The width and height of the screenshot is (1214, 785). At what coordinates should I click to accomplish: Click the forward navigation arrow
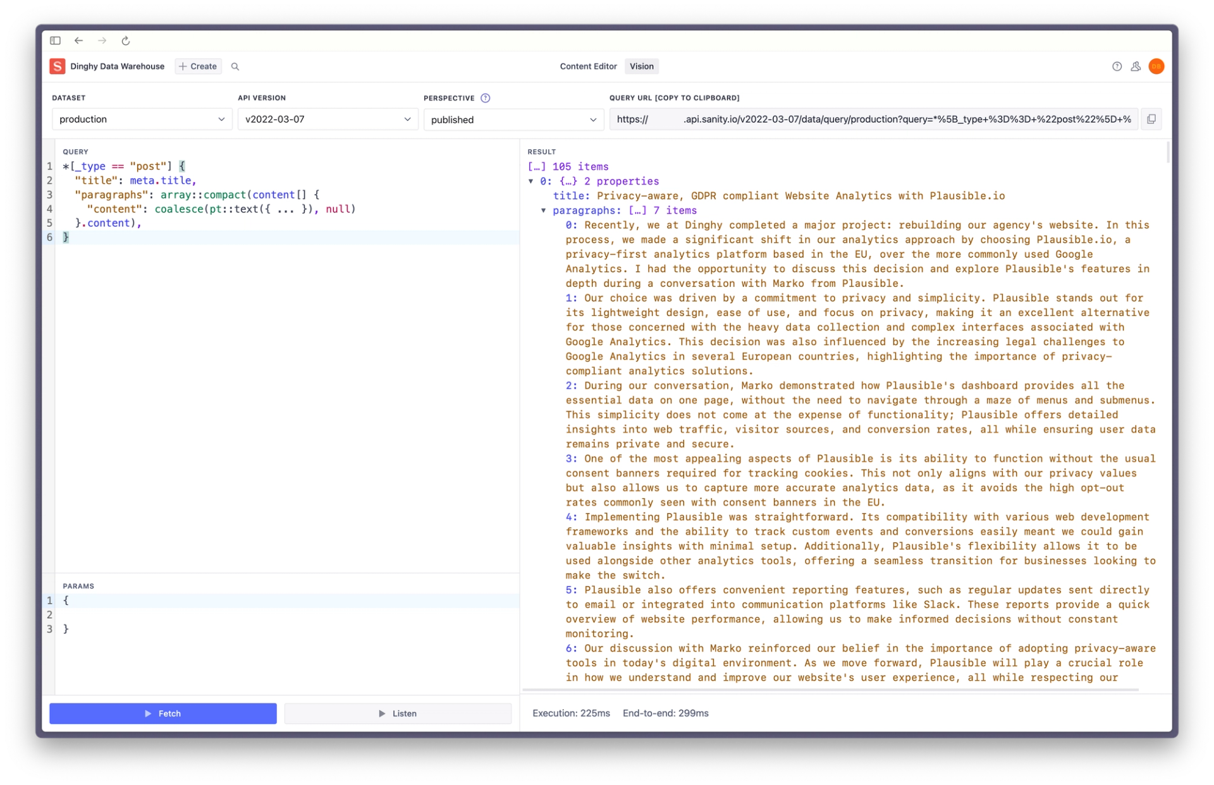pyautogui.click(x=102, y=40)
